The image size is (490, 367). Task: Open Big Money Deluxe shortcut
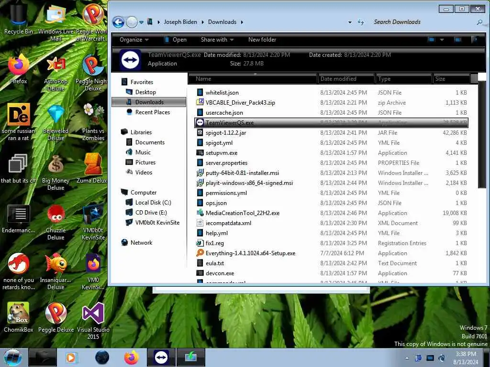[x=56, y=172]
